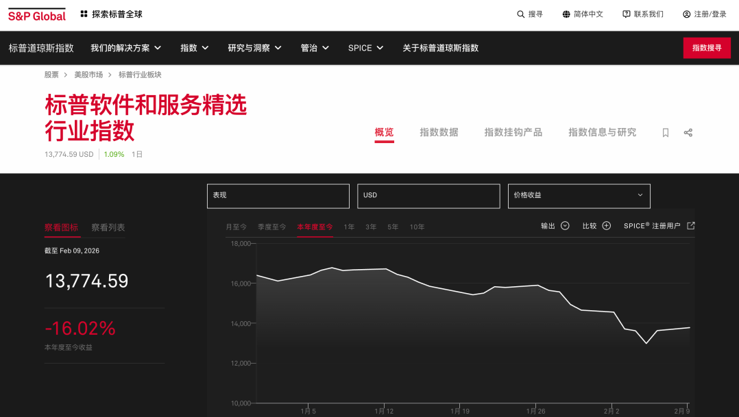The image size is (739, 417).
Task: Expand the 研究与洞察 menu
Action: pyautogui.click(x=254, y=48)
